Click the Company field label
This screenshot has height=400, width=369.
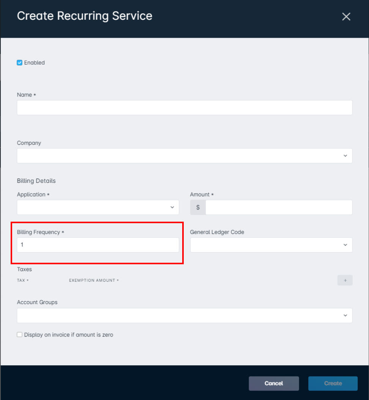pyautogui.click(x=29, y=143)
